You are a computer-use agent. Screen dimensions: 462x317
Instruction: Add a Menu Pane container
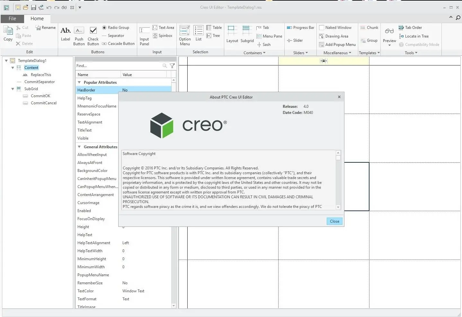pyautogui.click(x=269, y=36)
